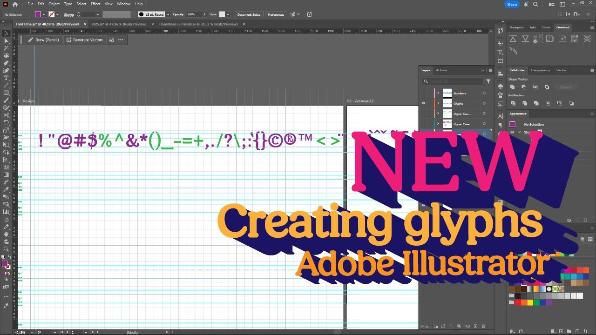The image size is (596, 335).
Task: Select the Paintbrush tool
Action: (x=6, y=100)
